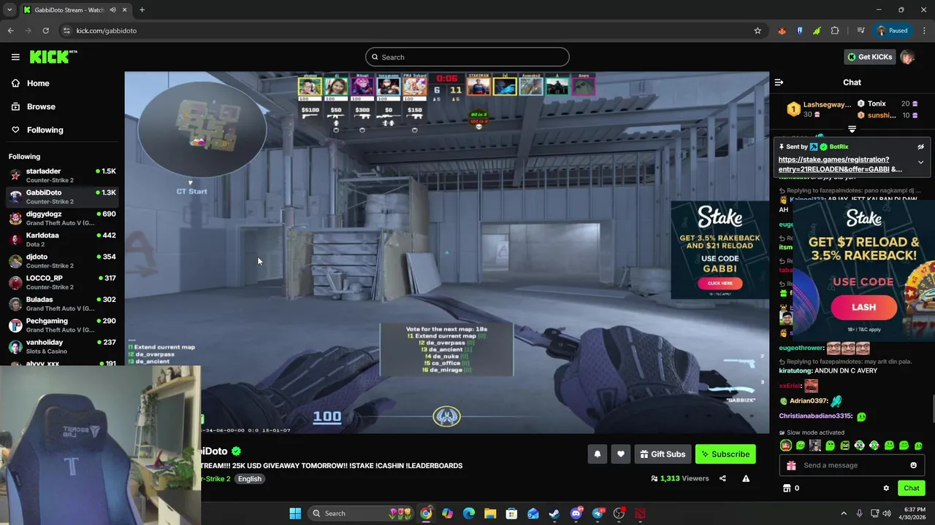Expand the pinned message with the chevron

pyautogui.click(x=920, y=162)
